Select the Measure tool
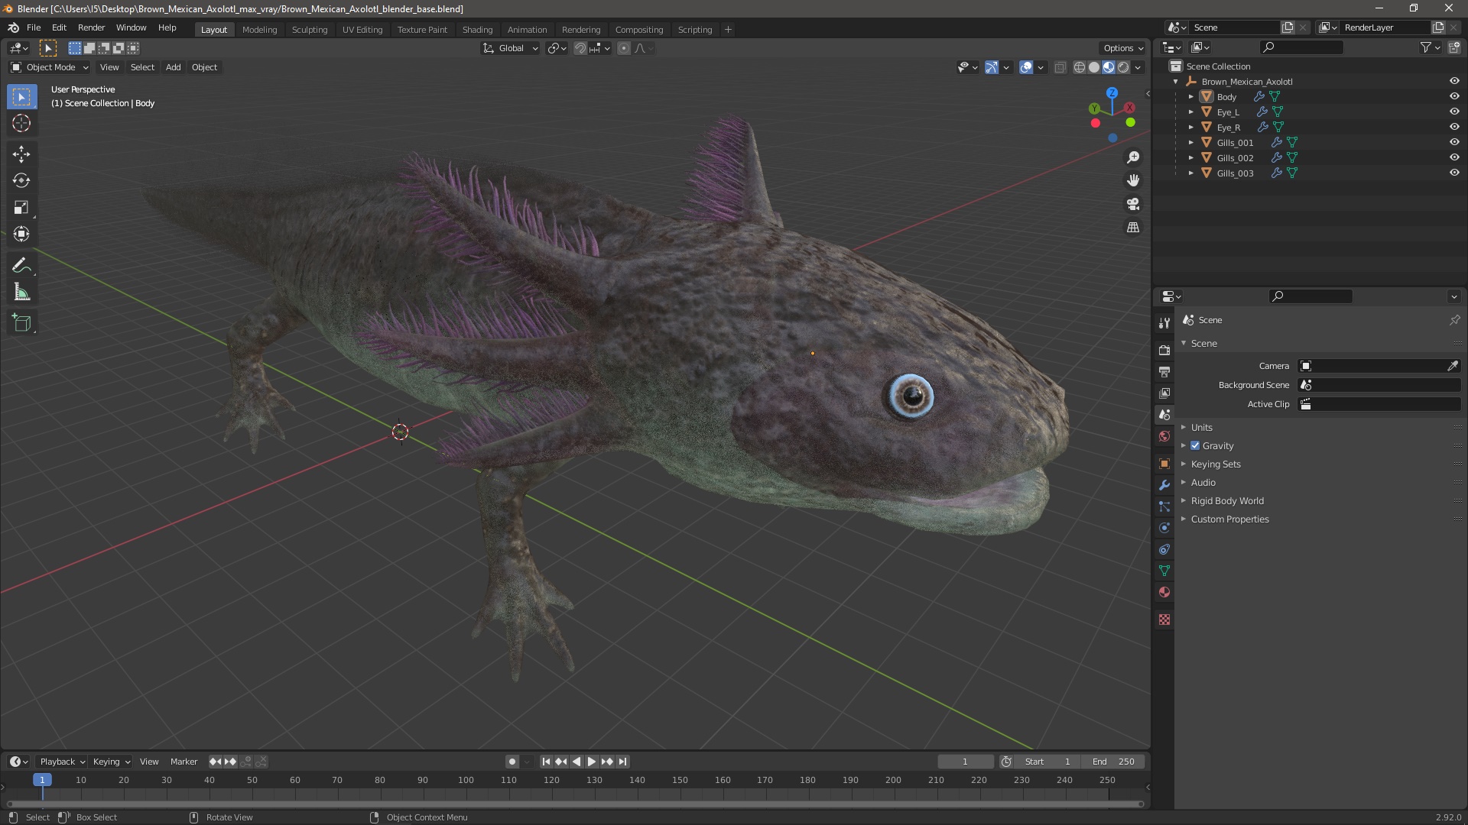The width and height of the screenshot is (1468, 825). (21, 293)
